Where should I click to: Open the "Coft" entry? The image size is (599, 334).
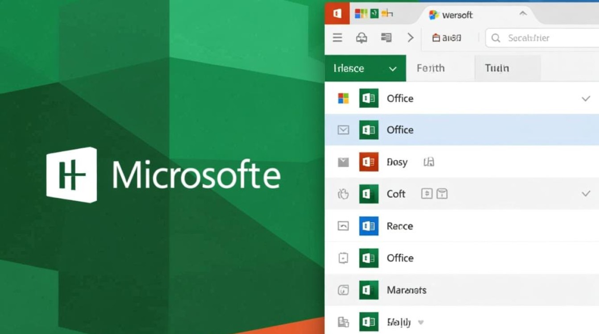coord(396,194)
